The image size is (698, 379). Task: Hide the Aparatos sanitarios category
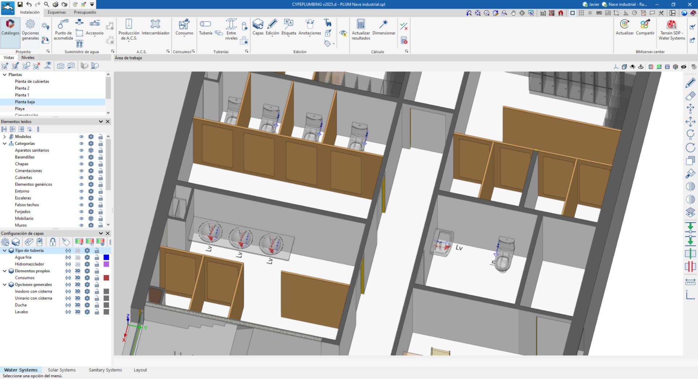81,150
